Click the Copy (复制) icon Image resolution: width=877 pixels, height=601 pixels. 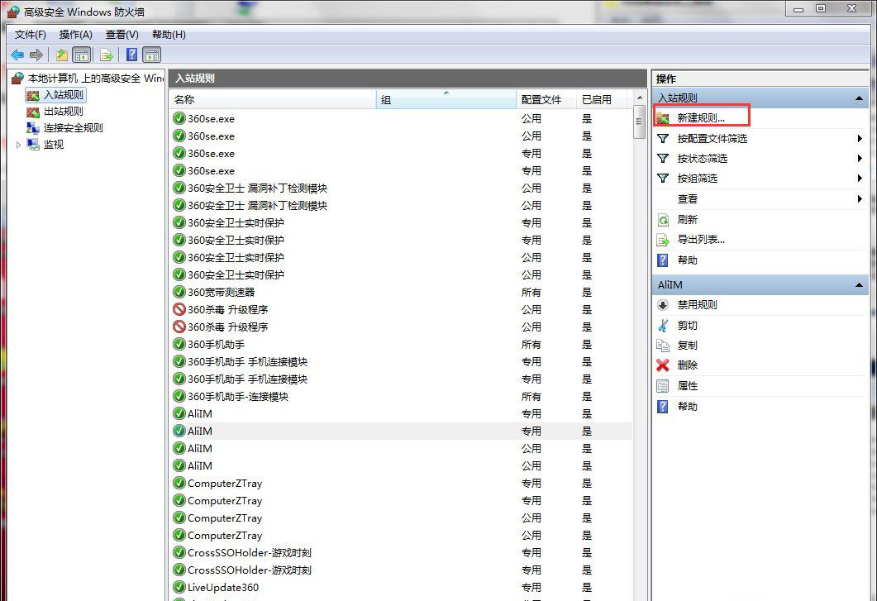tap(663, 346)
